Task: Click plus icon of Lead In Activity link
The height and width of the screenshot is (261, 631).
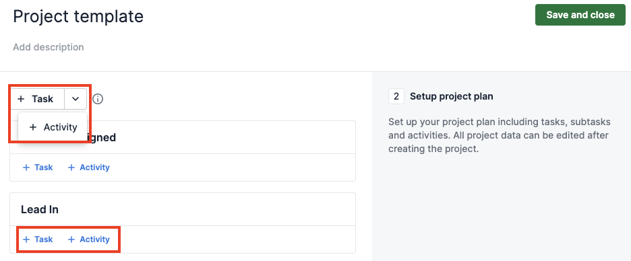Action: (71, 239)
